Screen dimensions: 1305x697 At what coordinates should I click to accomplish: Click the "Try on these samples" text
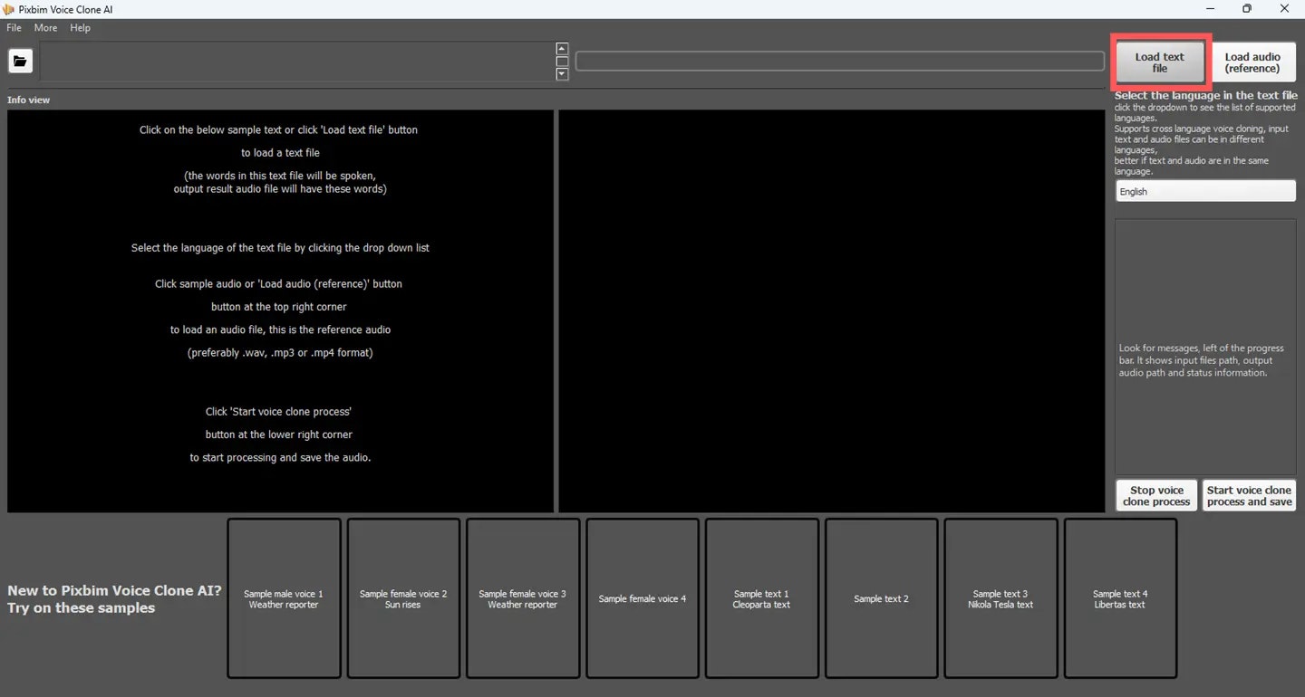[82, 607]
